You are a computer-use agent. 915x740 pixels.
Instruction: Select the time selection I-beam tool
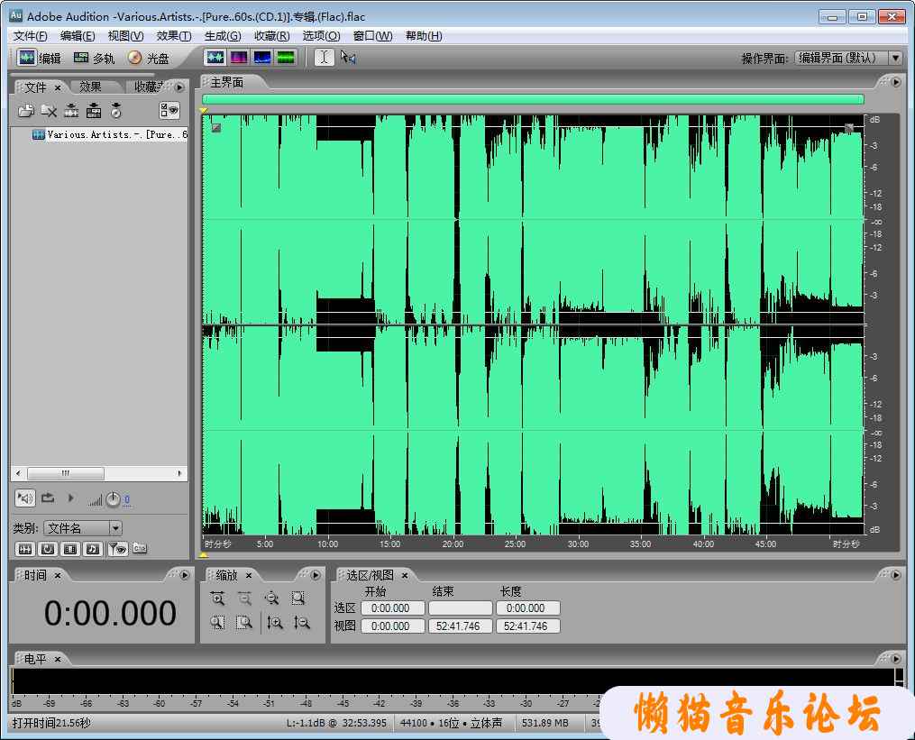(x=325, y=57)
